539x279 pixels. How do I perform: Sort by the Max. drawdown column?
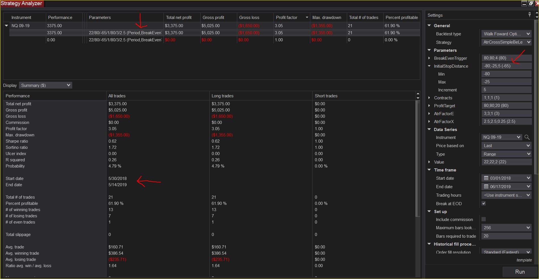[328, 18]
